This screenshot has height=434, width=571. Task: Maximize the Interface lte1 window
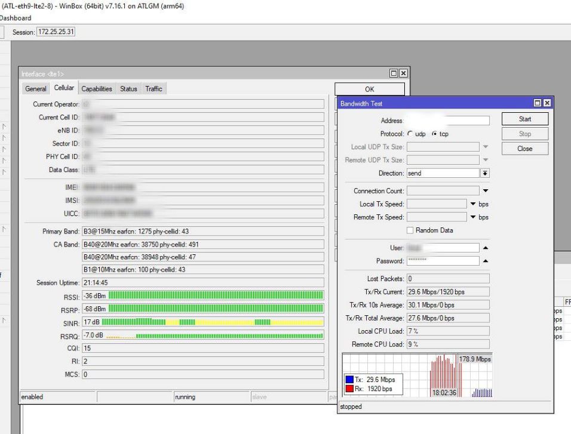click(x=394, y=73)
